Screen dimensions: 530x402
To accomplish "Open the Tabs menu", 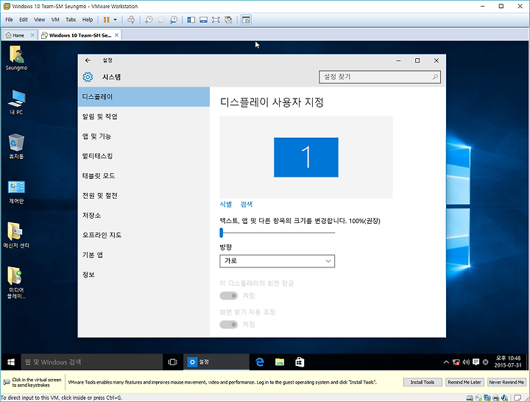I will point(71,20).
